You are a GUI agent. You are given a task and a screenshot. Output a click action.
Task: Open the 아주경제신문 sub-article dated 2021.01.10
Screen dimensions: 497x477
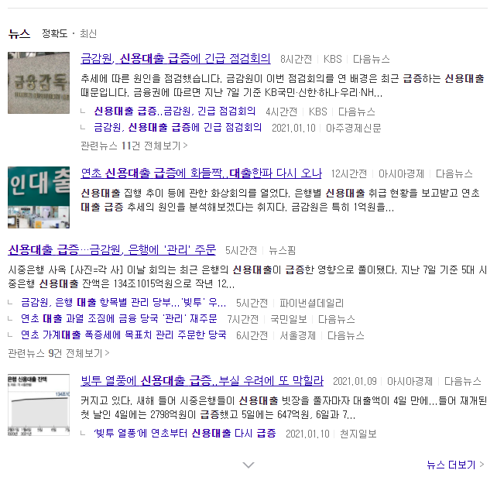click(x=178, y=128)
